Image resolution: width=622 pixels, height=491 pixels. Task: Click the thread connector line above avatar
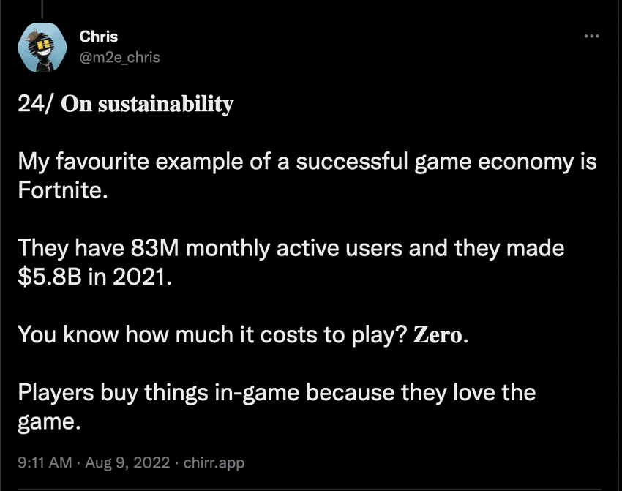click(x=42, y=9)
